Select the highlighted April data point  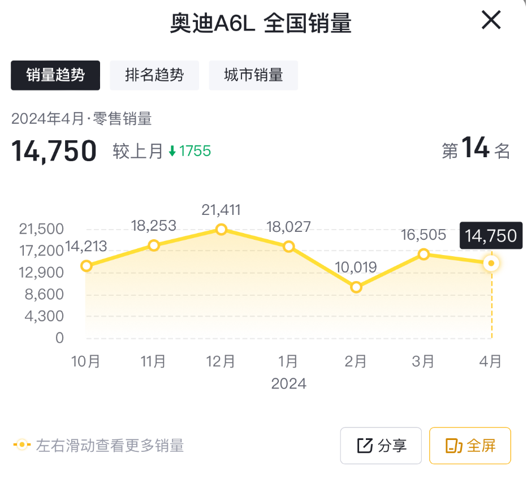(491, 263)
